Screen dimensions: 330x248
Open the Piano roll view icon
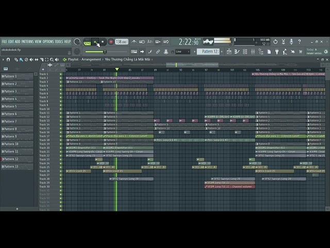237,52
